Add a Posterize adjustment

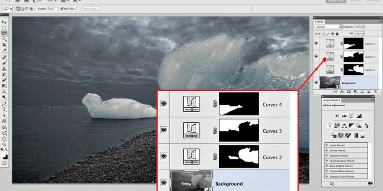tap(341, 136)
